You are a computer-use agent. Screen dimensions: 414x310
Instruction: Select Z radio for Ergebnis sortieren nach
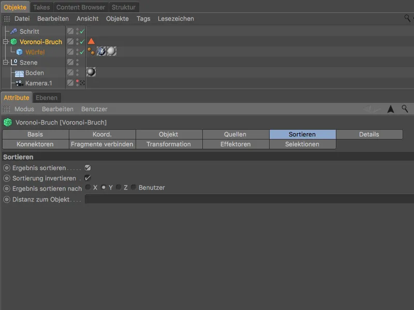click(119, 187)
